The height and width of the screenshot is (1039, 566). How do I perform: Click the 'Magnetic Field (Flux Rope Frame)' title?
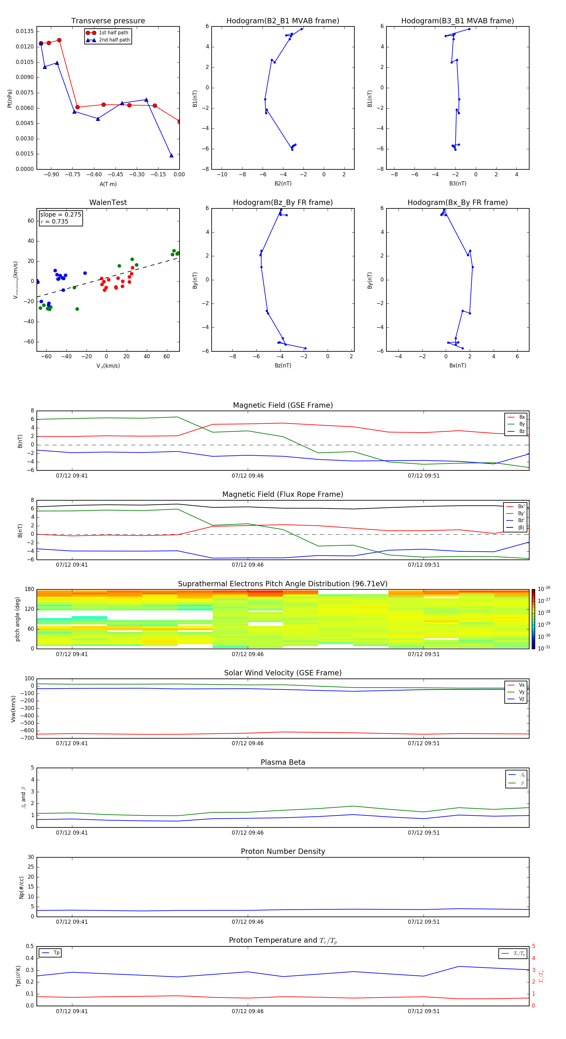point(283,495)
